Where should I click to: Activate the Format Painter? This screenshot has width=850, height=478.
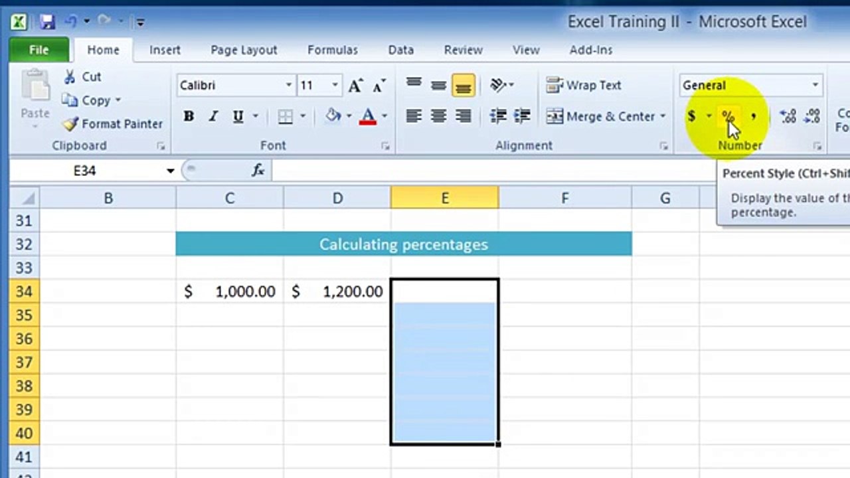coord(112,123)
